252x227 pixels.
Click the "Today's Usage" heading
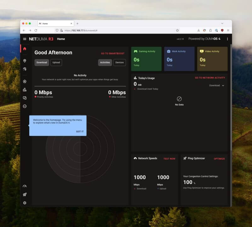(146, 78)
